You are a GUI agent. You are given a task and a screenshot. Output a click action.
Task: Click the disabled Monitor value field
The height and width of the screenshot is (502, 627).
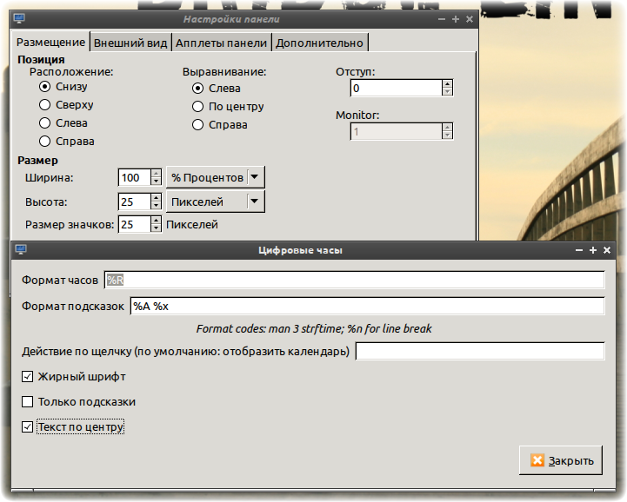click(x=396, y=131)
